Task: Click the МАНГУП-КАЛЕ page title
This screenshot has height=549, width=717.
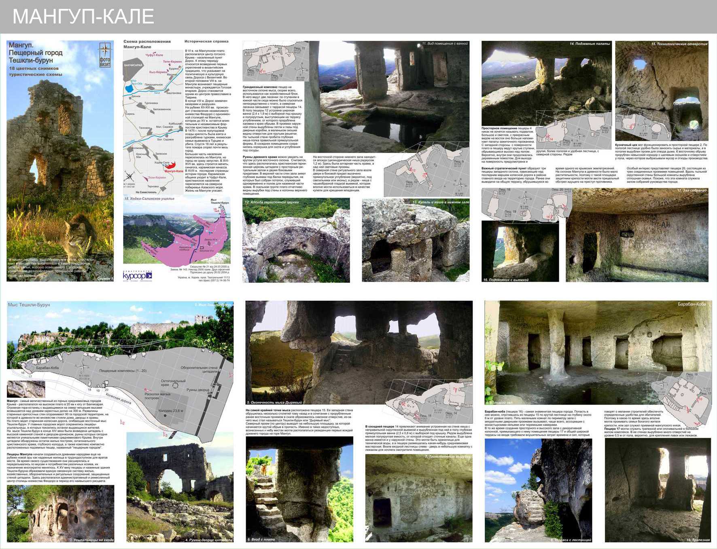Action: (83, 17)
